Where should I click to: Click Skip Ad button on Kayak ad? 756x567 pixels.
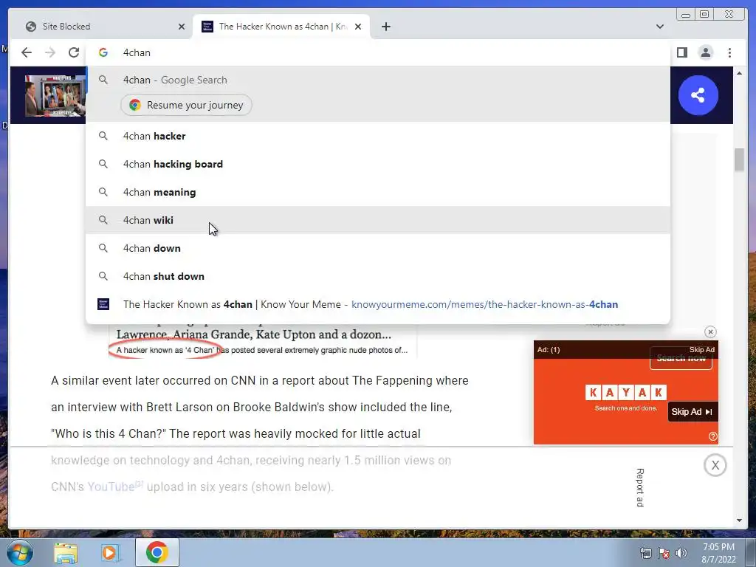point(693,412)
